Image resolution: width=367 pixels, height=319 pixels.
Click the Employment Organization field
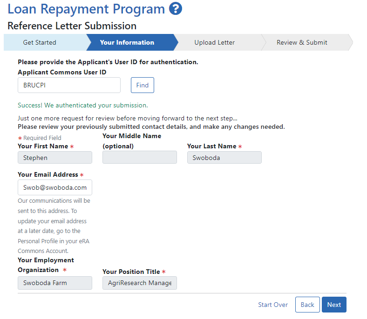[x=55, y=283]
